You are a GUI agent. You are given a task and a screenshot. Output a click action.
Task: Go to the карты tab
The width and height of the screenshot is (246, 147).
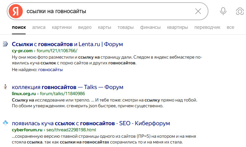(x=104, y=28)
